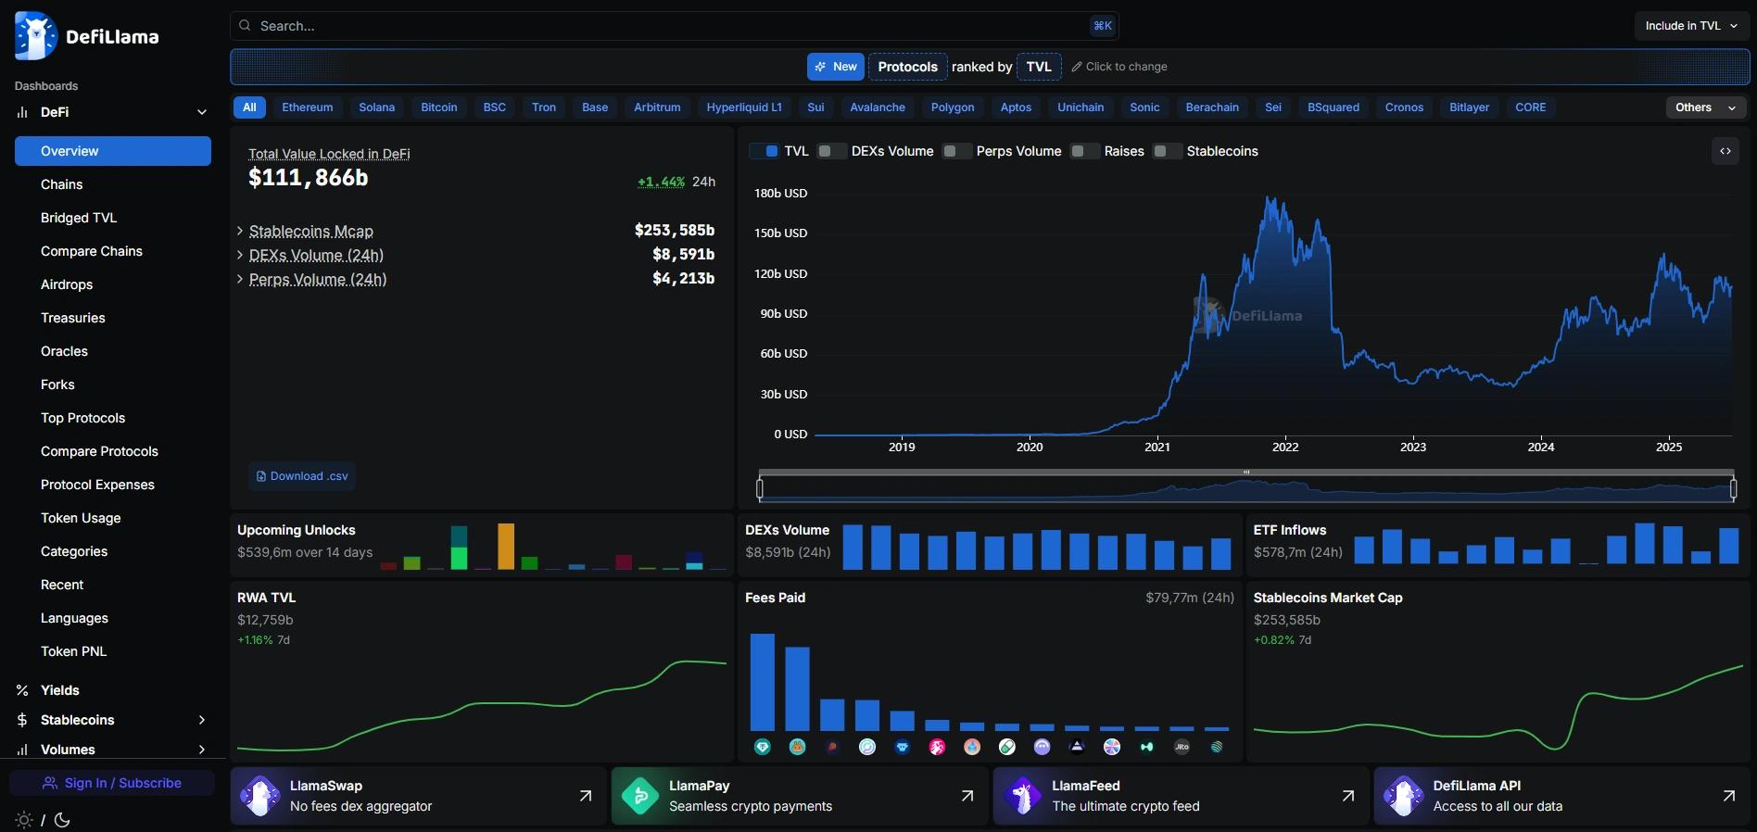
Task: Open the Include in TVL dropdown
Action: pos(1691,26)
